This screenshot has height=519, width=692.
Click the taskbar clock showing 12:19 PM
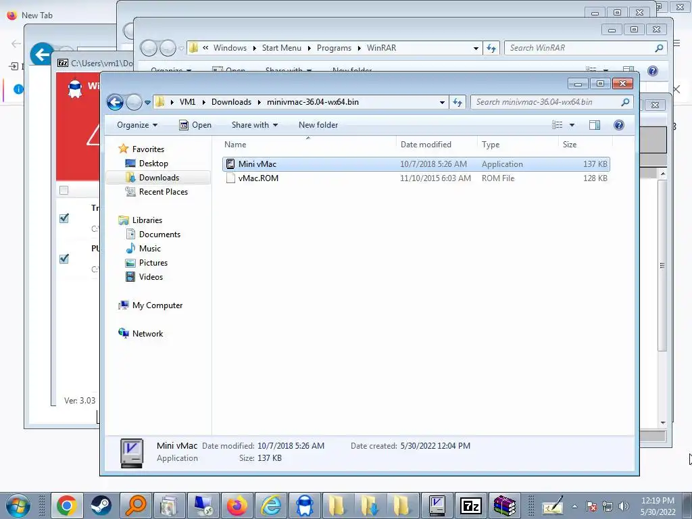[658, 505]
